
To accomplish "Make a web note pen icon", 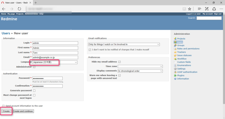I will 207,9.
